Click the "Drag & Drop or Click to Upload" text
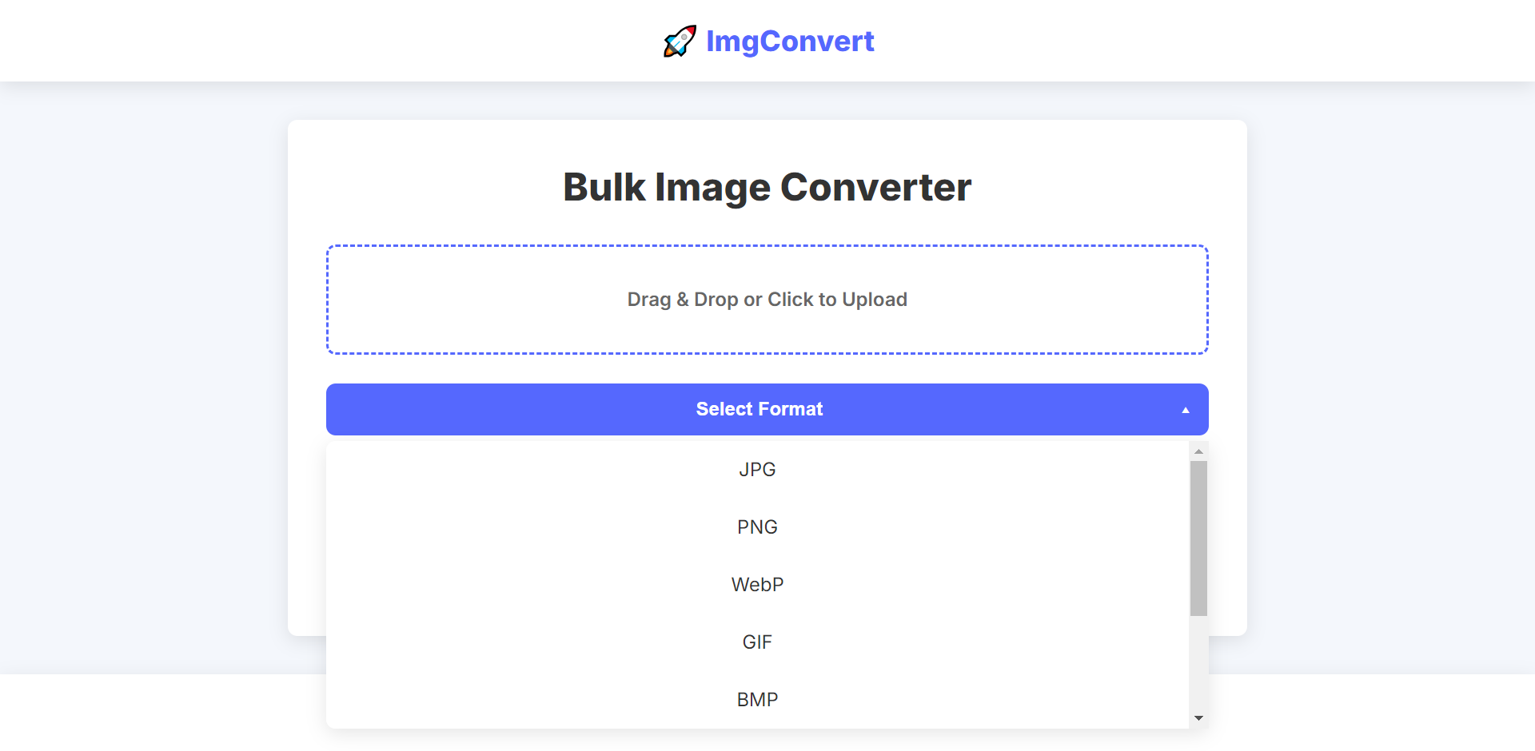This screenshot has width=1535, height=751. click(x=767, y=300)
